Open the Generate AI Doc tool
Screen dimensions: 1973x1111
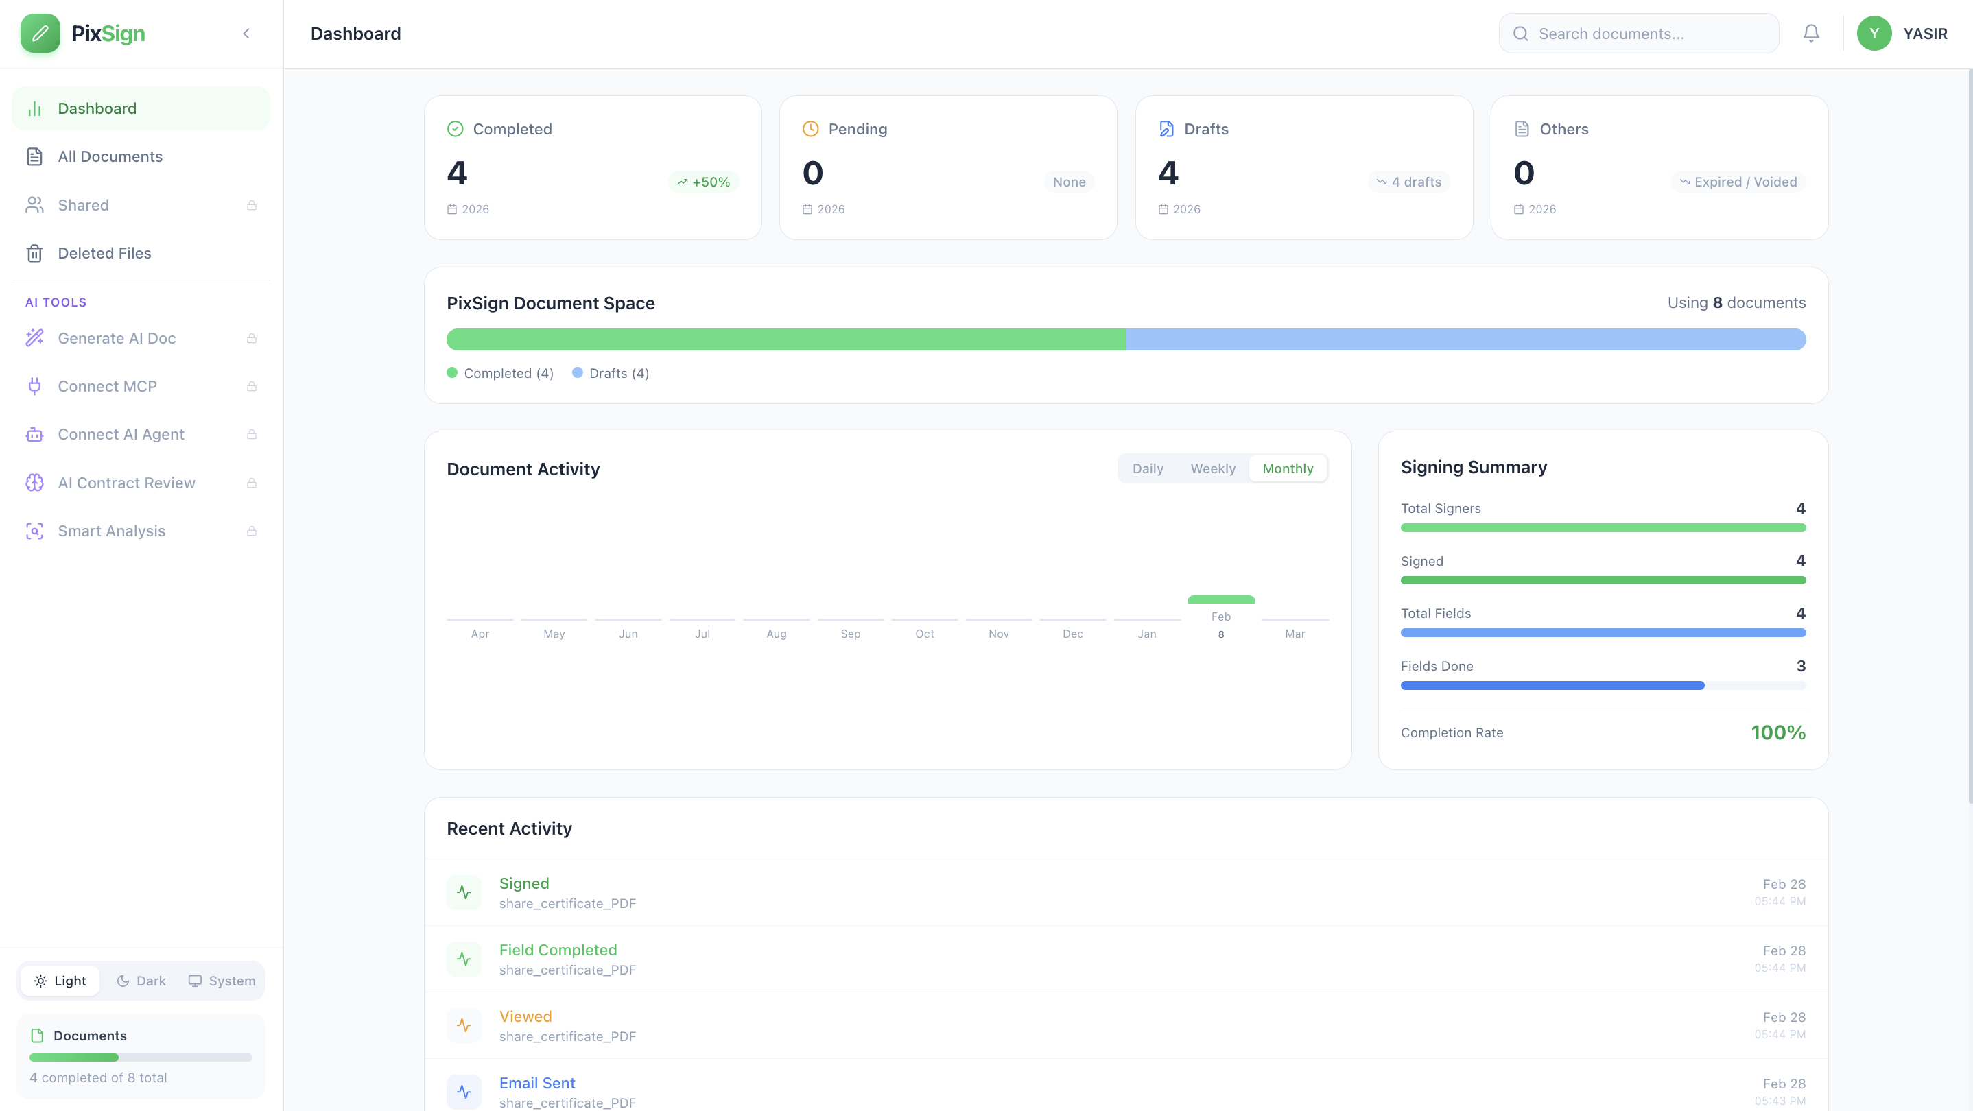[117, 337]
